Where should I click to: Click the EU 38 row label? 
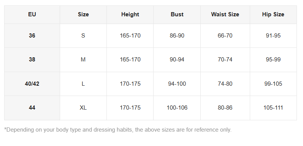click(32, 60)
